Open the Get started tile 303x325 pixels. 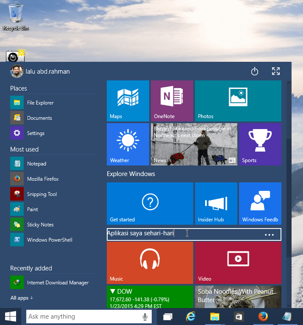(x=150, y=204)
